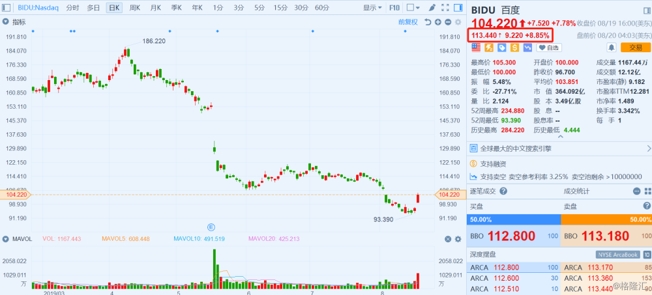Viewport: 652px width, 295px height.
Task: Zoom in chart with plus icon
Action: pos(438,22)
